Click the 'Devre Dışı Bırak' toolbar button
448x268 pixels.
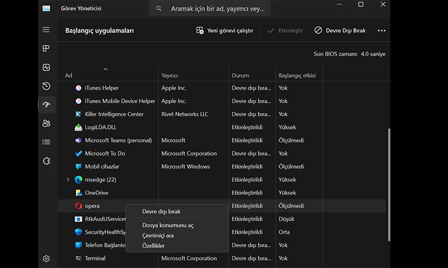pos(340,31)
